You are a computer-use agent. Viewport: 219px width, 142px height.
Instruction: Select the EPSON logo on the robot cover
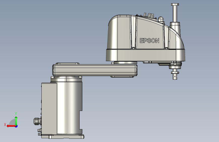(150, 41)
